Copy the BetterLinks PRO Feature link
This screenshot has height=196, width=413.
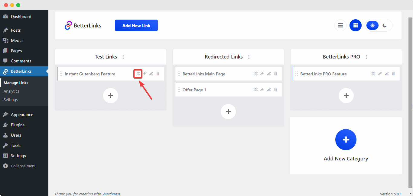pyautogui.click(x=380, y=74)
